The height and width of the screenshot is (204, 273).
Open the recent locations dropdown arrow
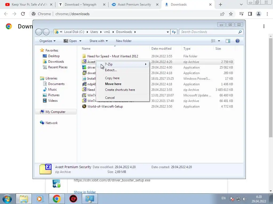(51, 32)
